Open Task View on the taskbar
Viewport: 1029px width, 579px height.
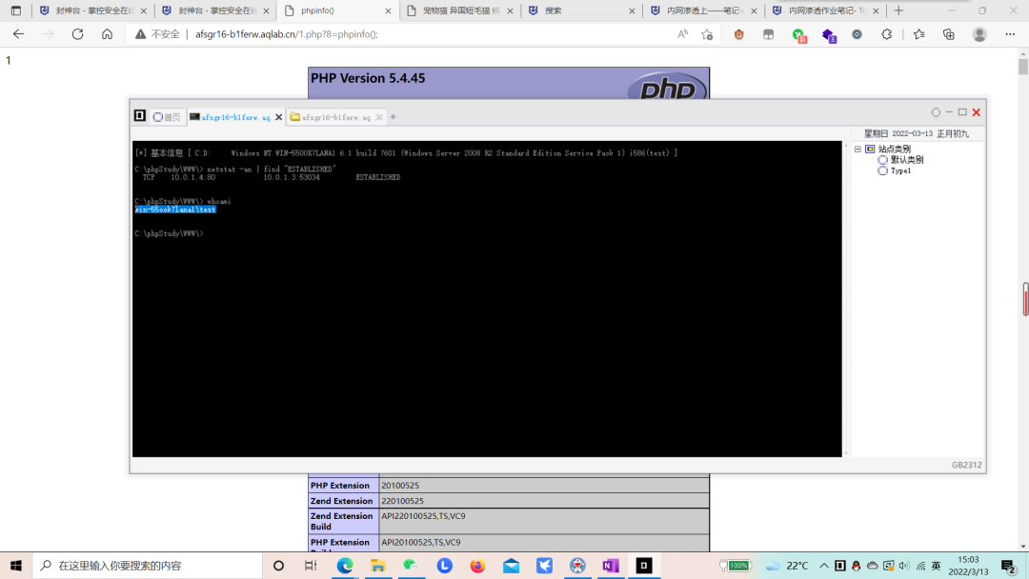311,566
